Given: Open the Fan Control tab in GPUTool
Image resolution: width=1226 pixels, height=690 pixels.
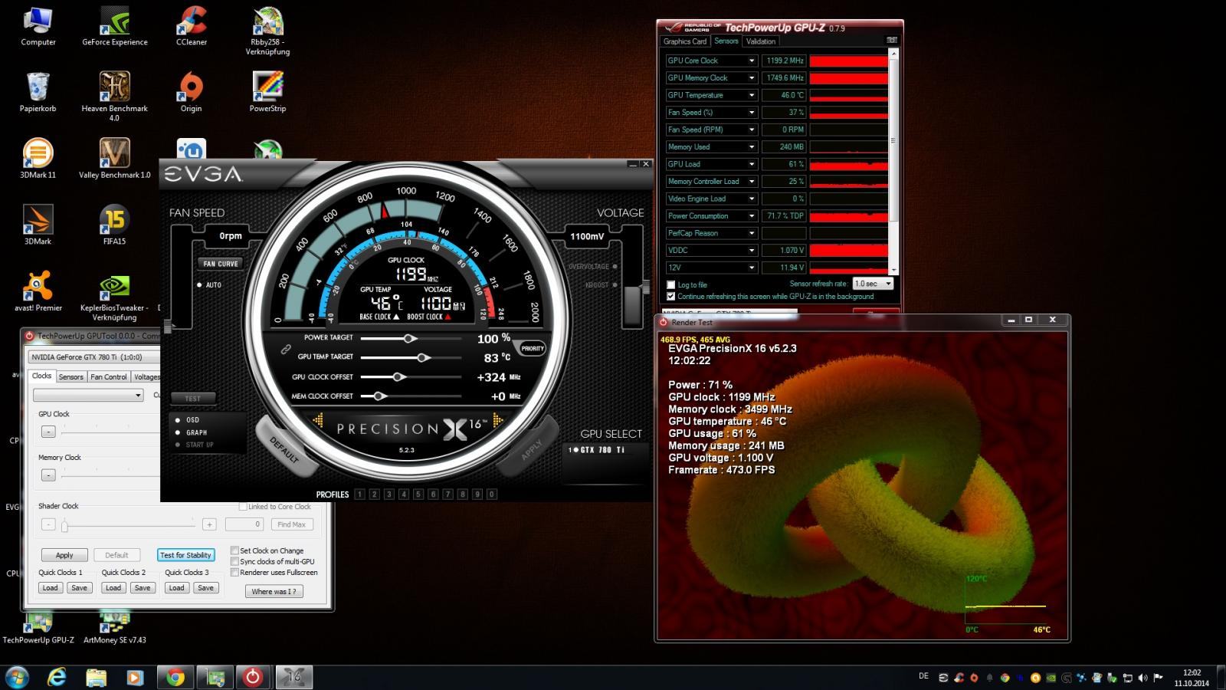Looking at the screenshot, I should (109, 376).
